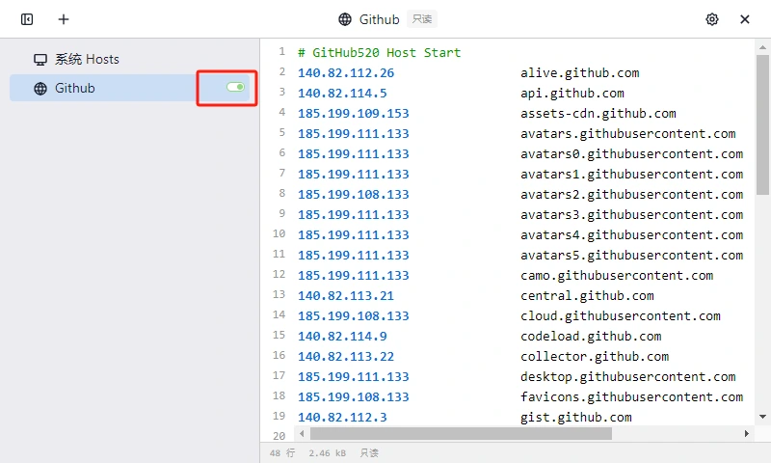Viewport: 771px width, 463px height.
Task: Click favicons.githubusercontent.com hostname
Action: tap(632, 396)
